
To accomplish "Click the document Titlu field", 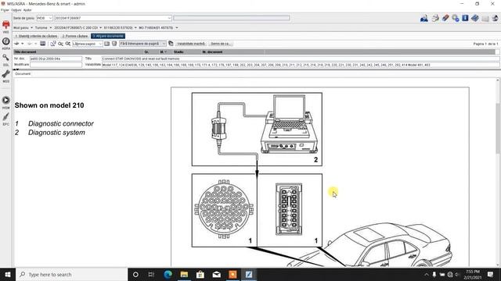I will pyautogui.click(x=301, y=59).
